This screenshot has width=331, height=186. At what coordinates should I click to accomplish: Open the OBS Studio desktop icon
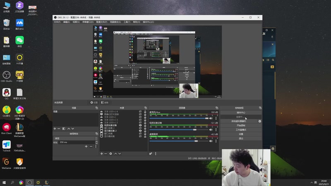7,76
